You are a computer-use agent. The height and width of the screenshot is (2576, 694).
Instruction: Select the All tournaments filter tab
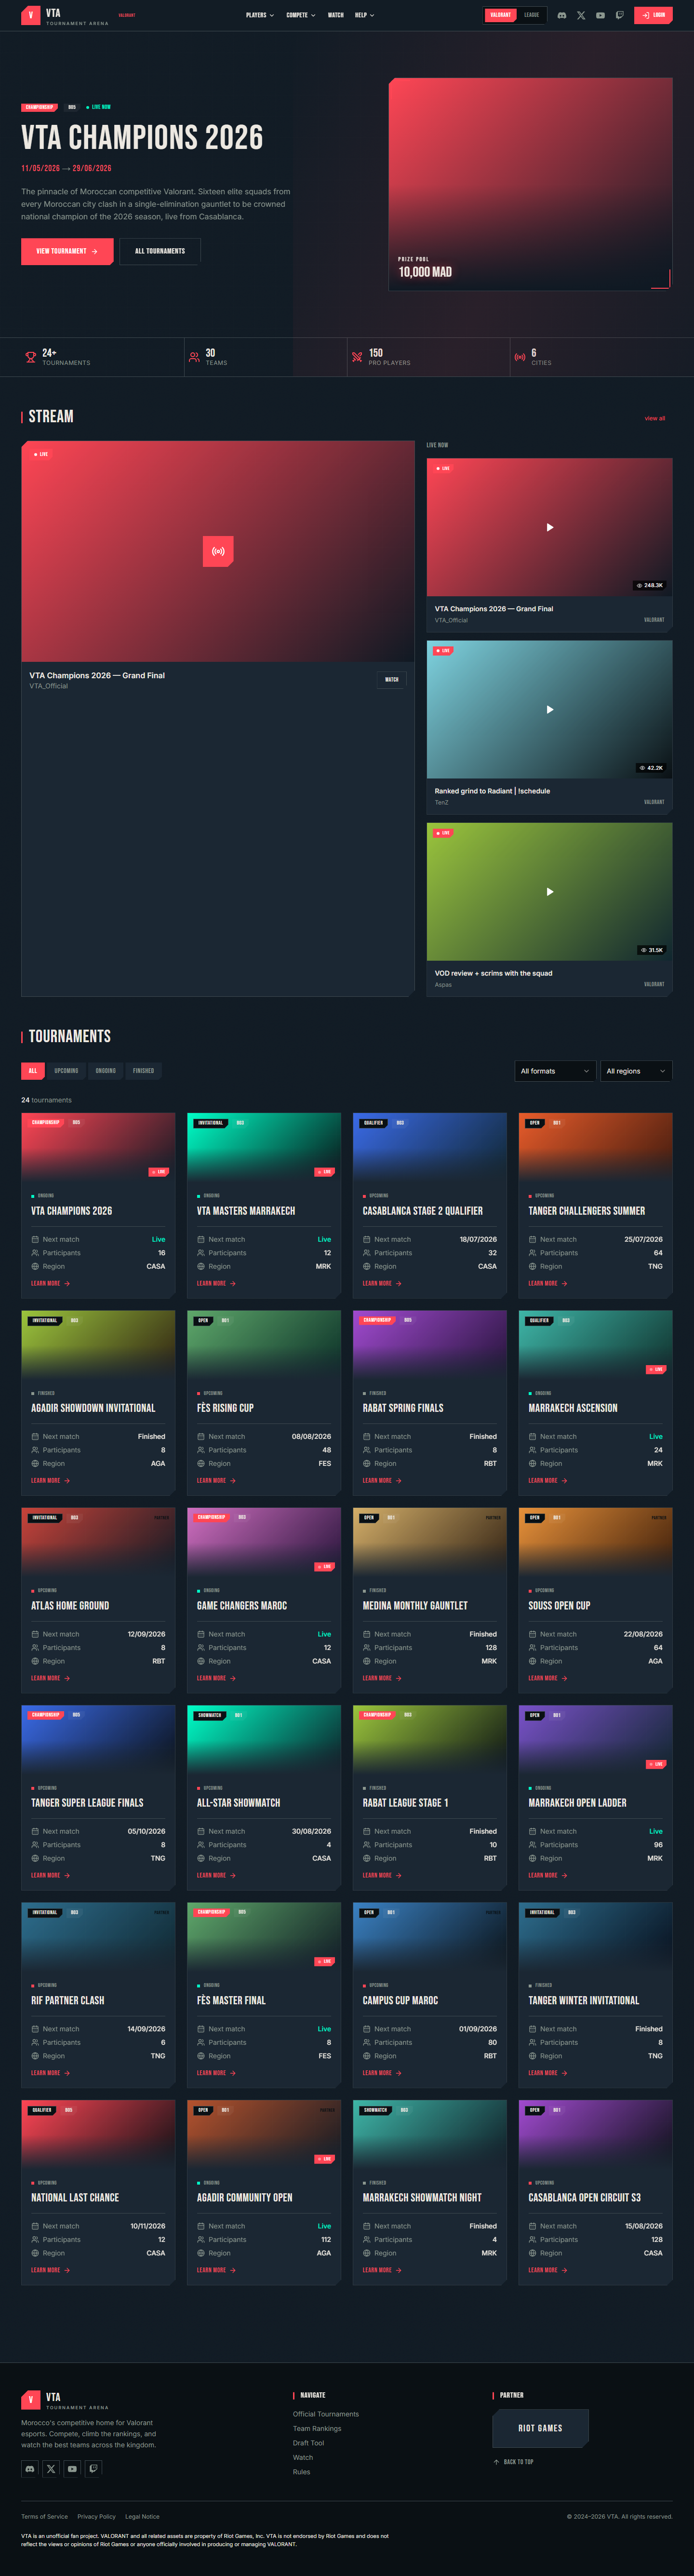[x=33, y=1070]
